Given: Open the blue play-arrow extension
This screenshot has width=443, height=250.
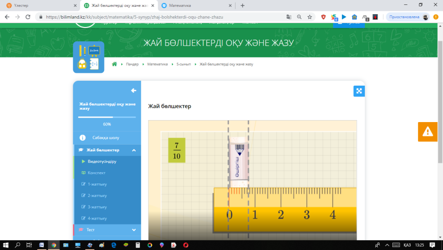Looking at the screenshot, I should (344, 17).
